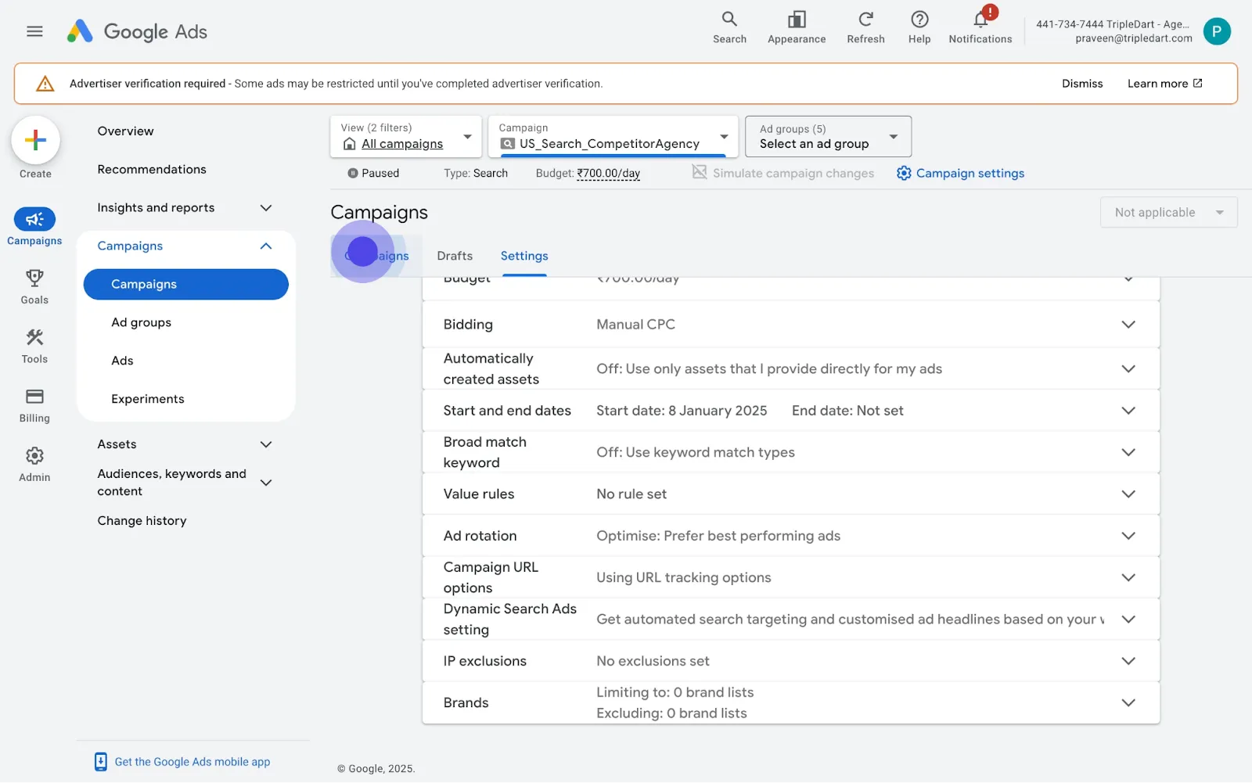
Task: Expand Audiences, keywords and content
Action: click(266, 483)
